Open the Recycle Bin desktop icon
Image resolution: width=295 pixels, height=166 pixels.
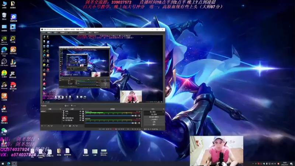click(4, 16)
